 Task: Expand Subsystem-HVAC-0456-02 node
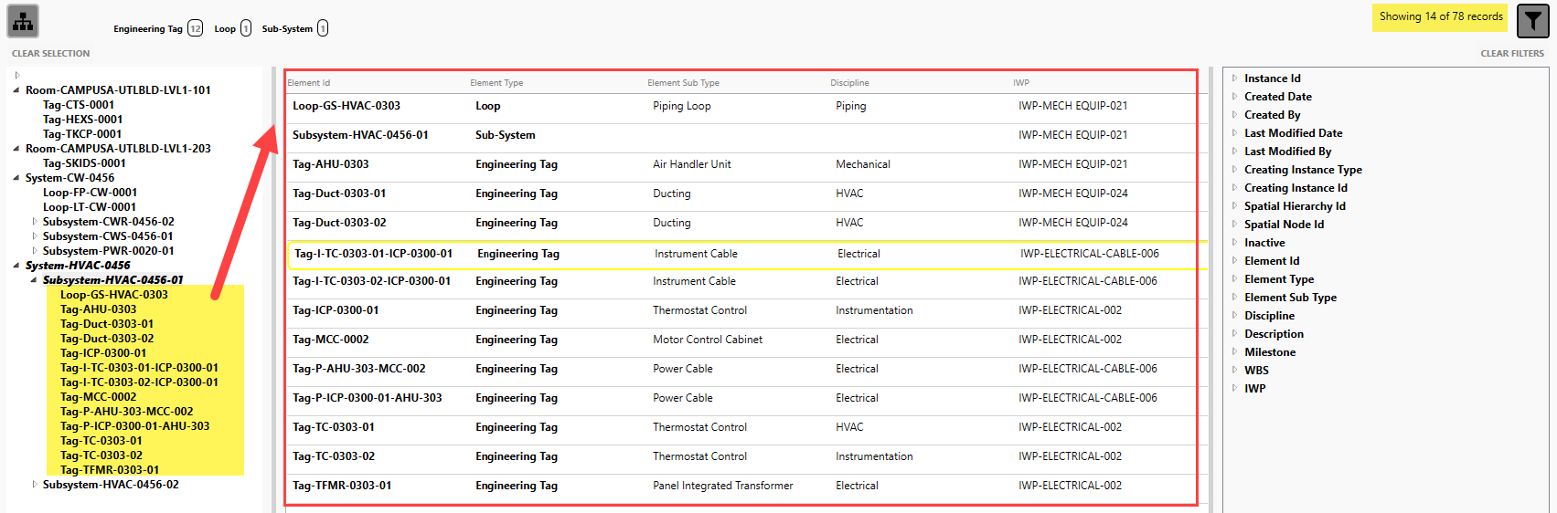click(35, 485)
